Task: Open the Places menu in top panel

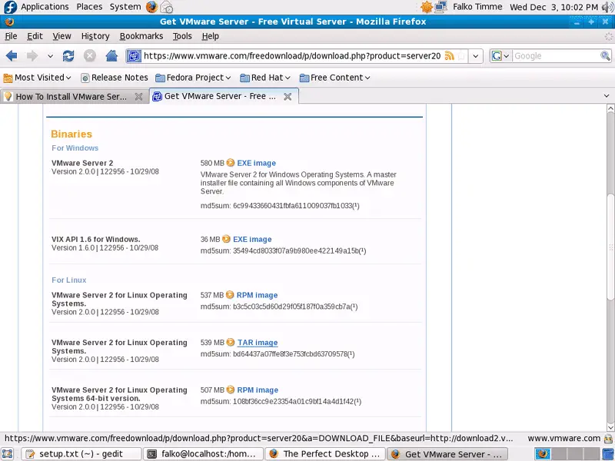Action: 89,7
